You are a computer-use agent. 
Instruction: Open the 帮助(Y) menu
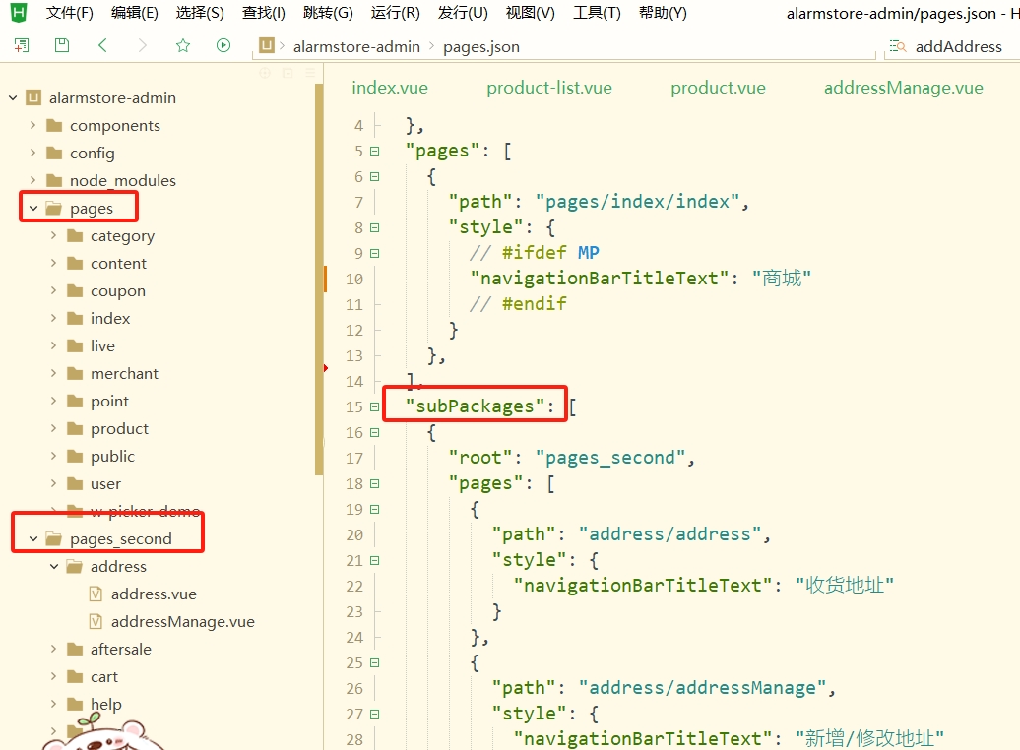pyautogui.click(x=663, y=13)
